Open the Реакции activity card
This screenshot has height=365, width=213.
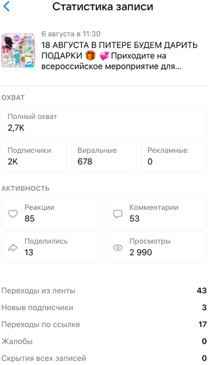coord(51,214)
